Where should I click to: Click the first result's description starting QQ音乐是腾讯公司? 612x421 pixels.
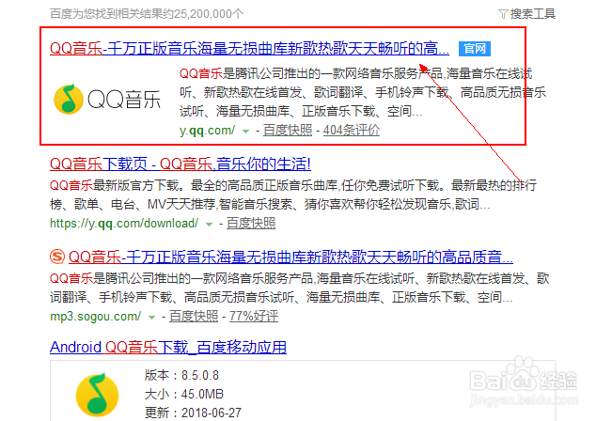point(363,92)
